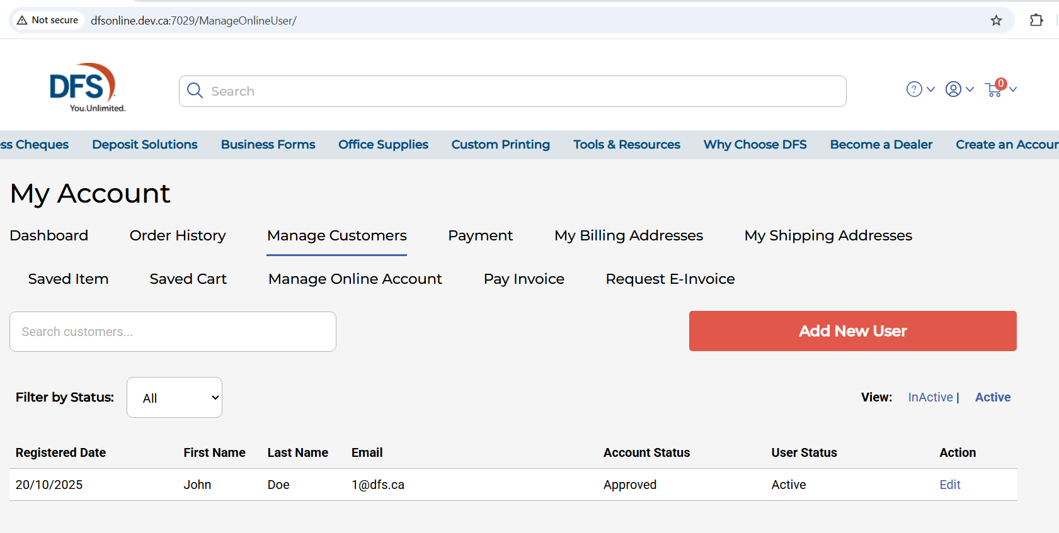Click the Add New User button
The image size is (1059, 533).
pyautogui.click(x=852, y=331)
